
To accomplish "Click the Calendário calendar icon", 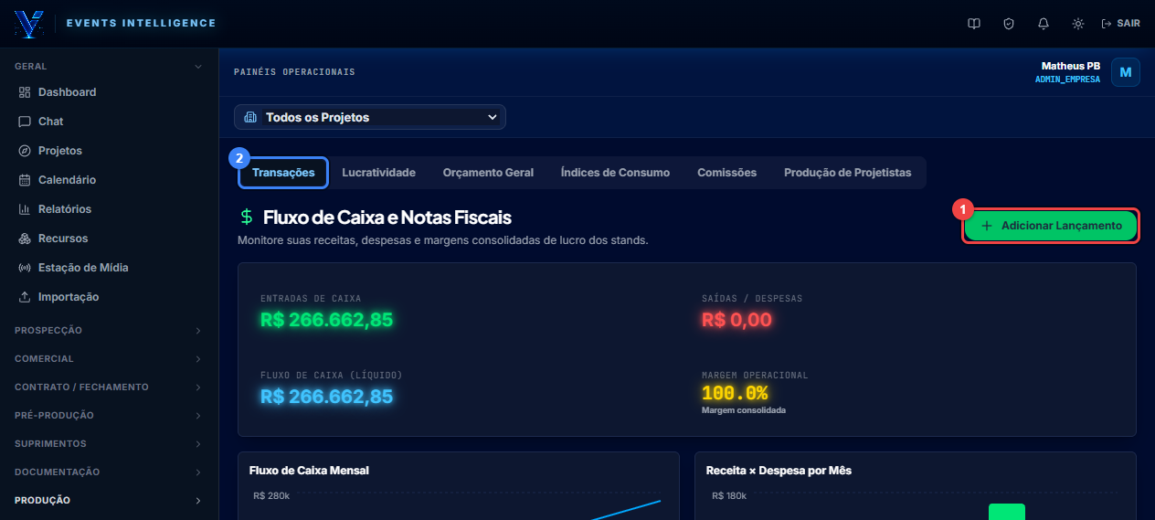I will 25,180.
